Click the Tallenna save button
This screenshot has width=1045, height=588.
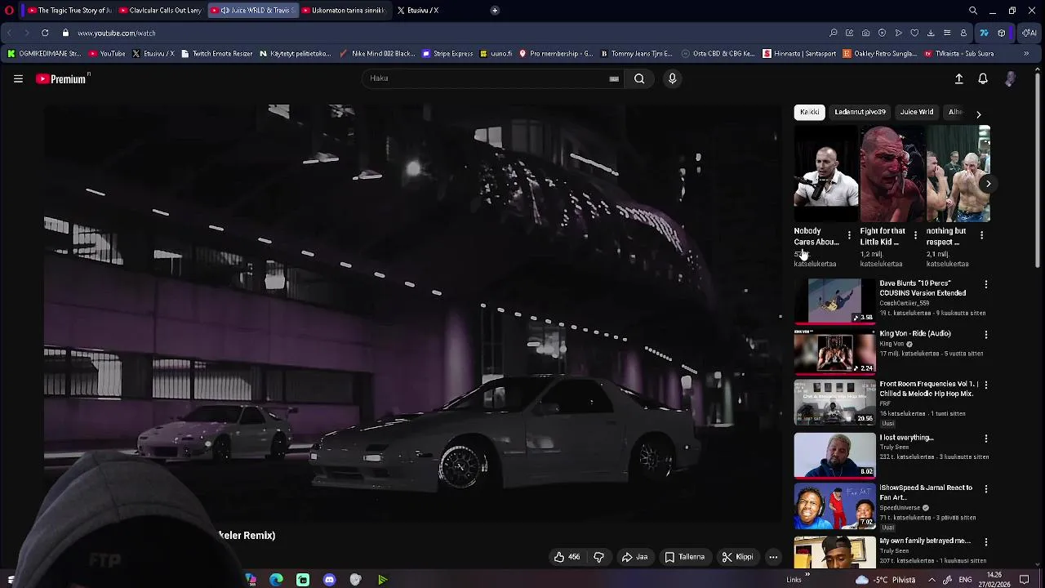tap(684, 557)
